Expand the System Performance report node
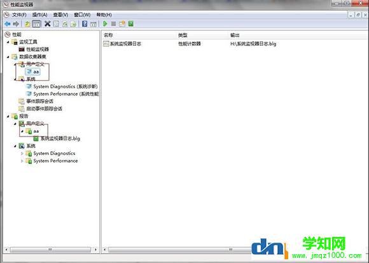This screenshot has width=369, height=263. coord(22,161)
